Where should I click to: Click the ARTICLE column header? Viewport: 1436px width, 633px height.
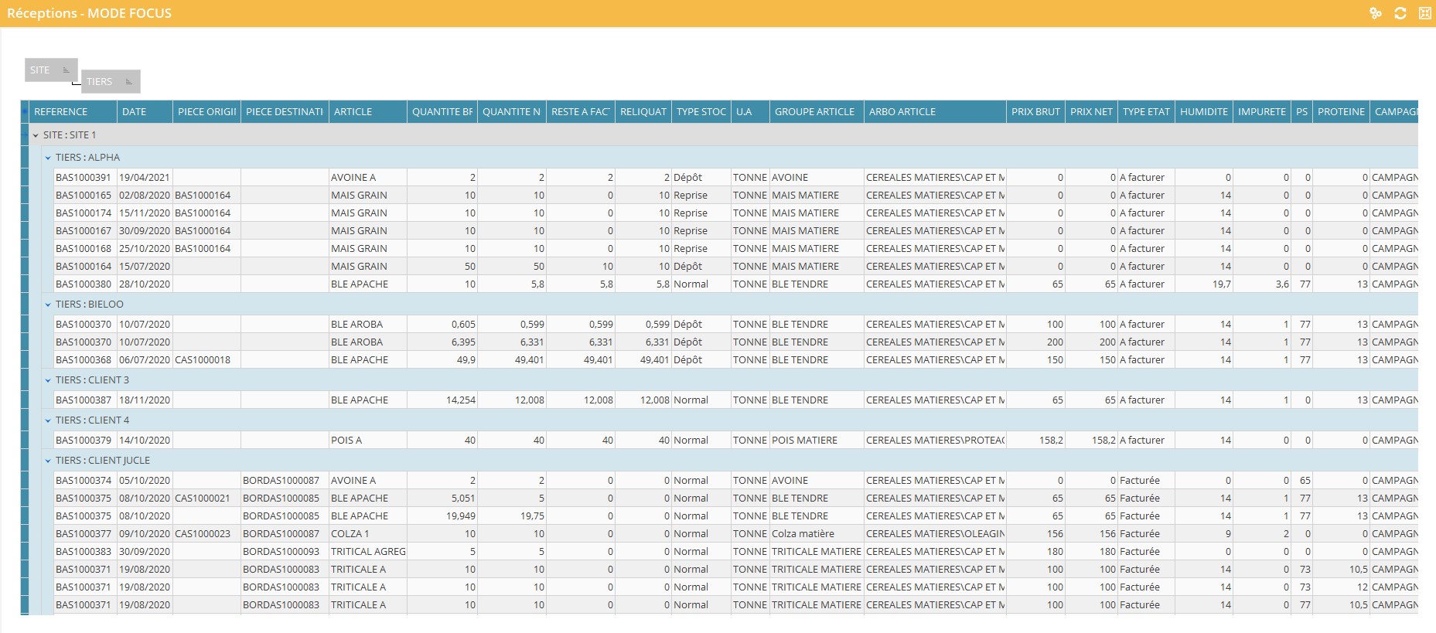tap(367, 112)
